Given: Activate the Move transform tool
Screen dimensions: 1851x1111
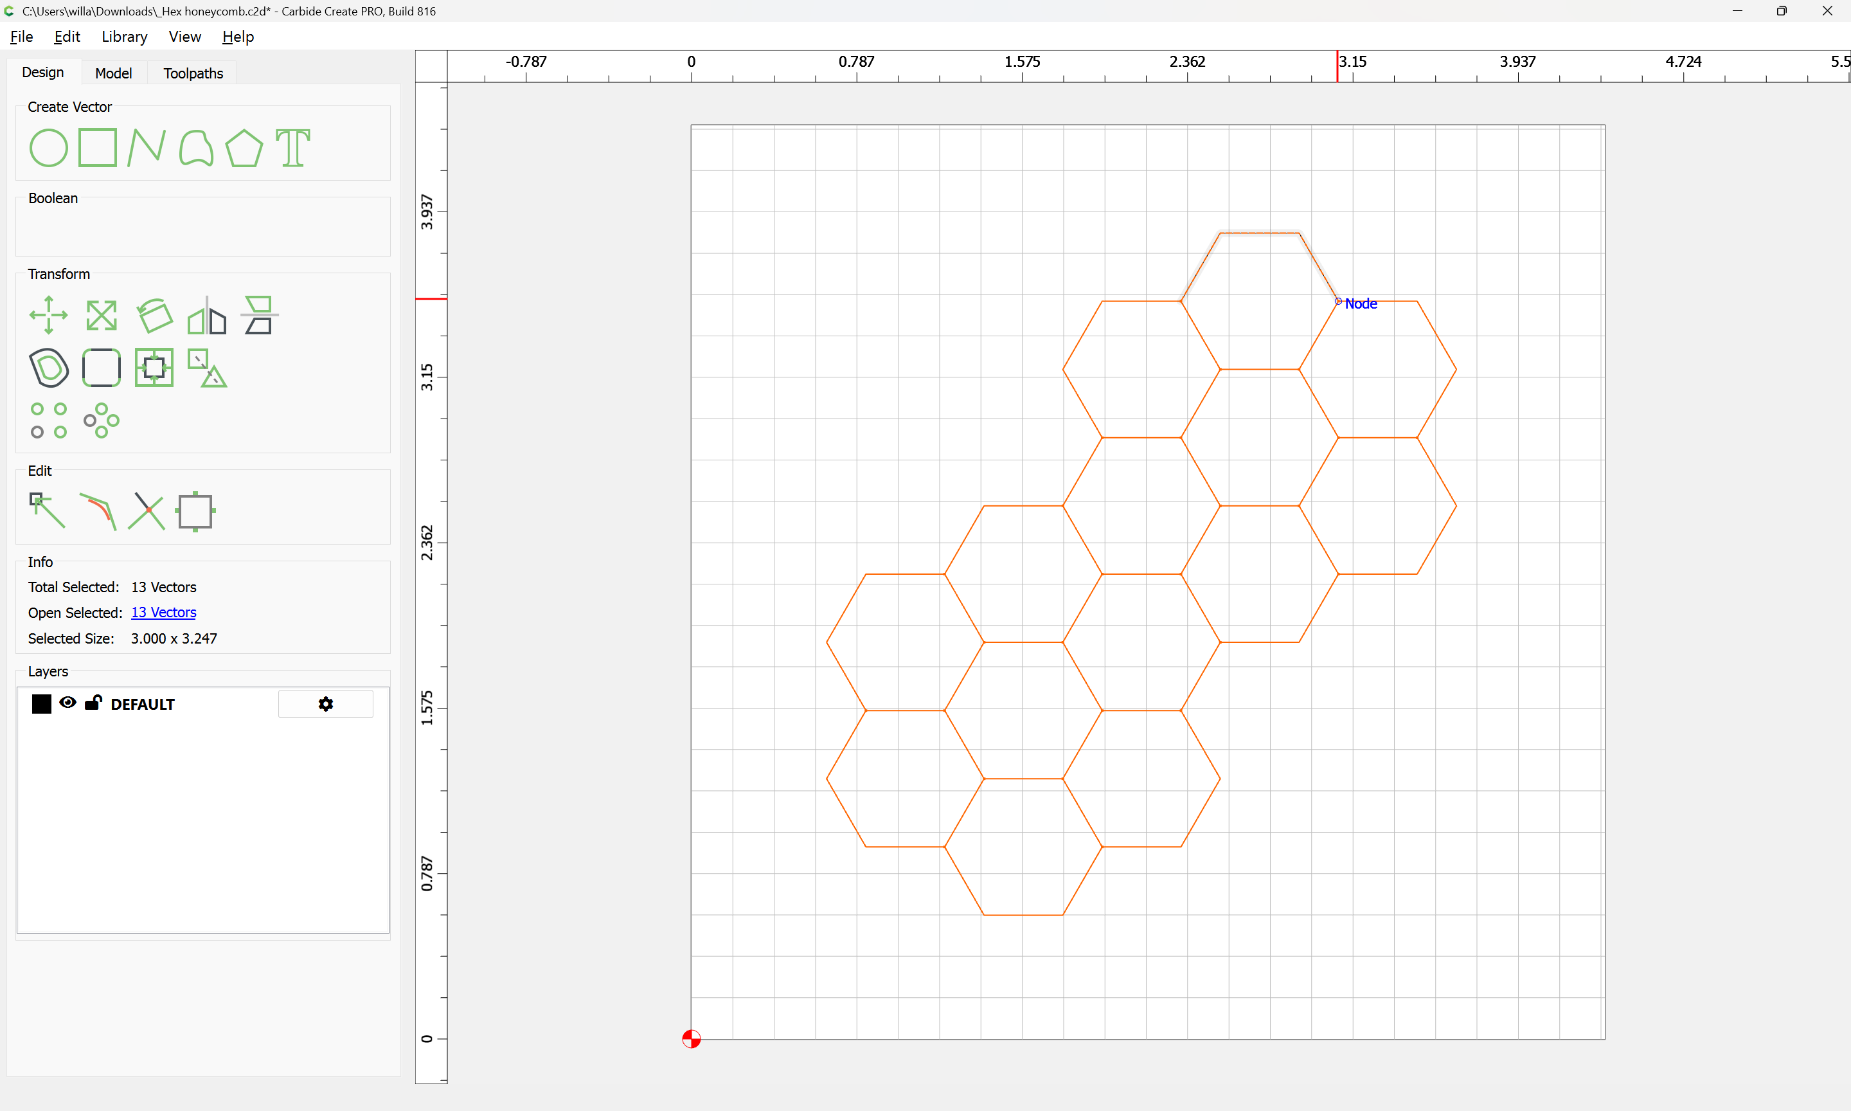Looking at the screenshot, I should tap(49, 315).
